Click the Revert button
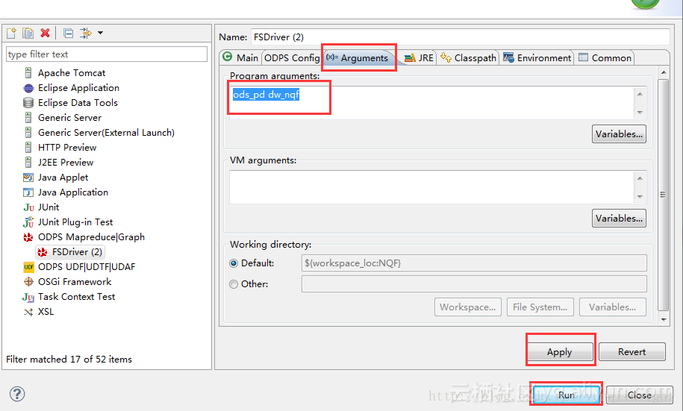Screen dimensions: 683x411 tap(632, 352)
